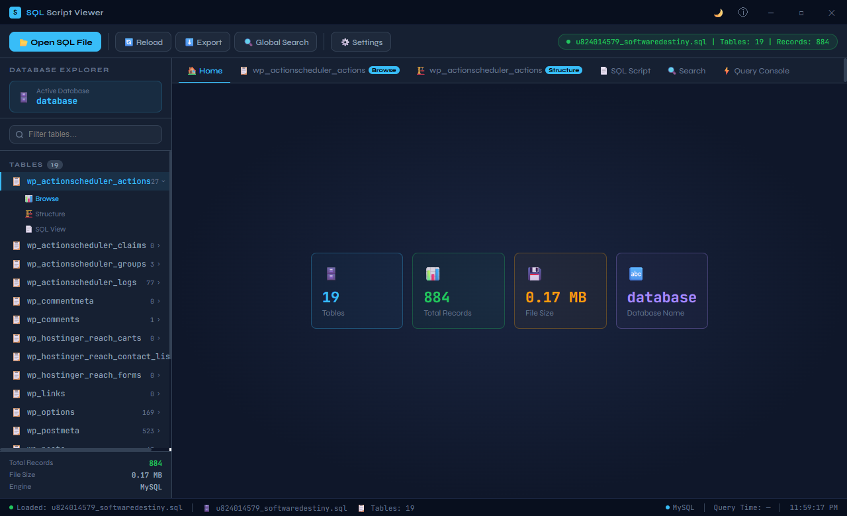Click the Total Records card icon
Image resolution: width=847 pixels, height=516 pixels.
click(x=433, y=273)
